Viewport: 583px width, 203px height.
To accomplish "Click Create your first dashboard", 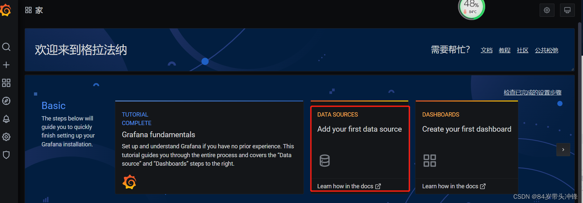I will (467, 129).
